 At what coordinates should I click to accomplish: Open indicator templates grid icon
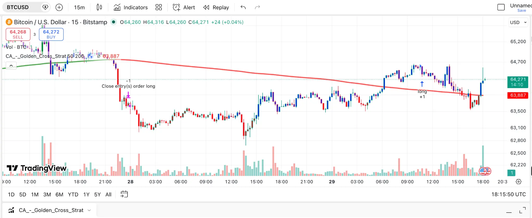159,7
